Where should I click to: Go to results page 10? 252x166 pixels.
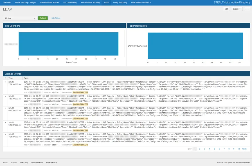point(239,149)
